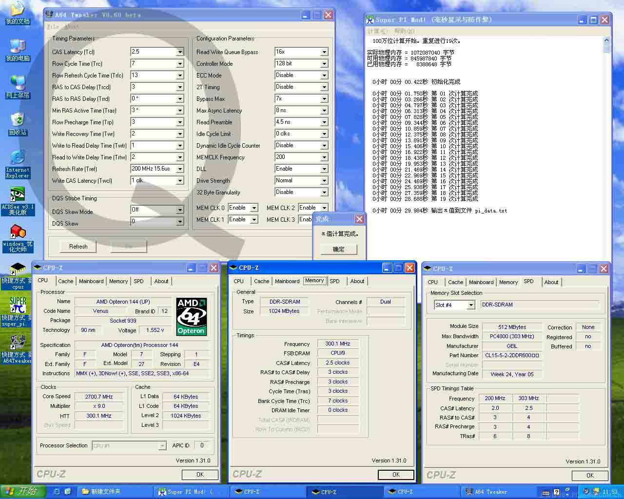The image size is (624, 499).
Task: Open the File menu in A64 Tweaker
Action: click(53, 27)
